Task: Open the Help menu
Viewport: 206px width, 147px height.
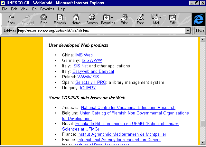Action: (x=61, y=9)
